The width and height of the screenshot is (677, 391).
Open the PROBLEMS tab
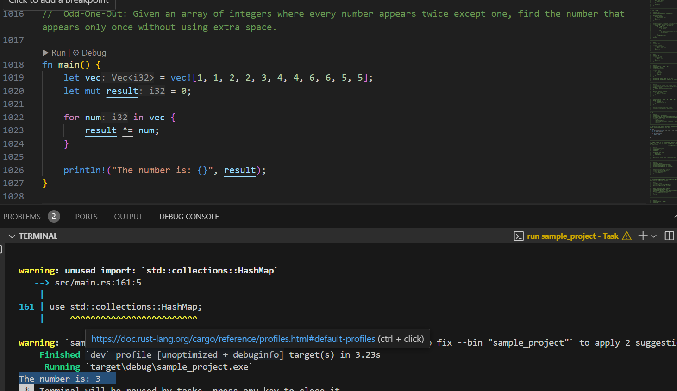[22, 217]
